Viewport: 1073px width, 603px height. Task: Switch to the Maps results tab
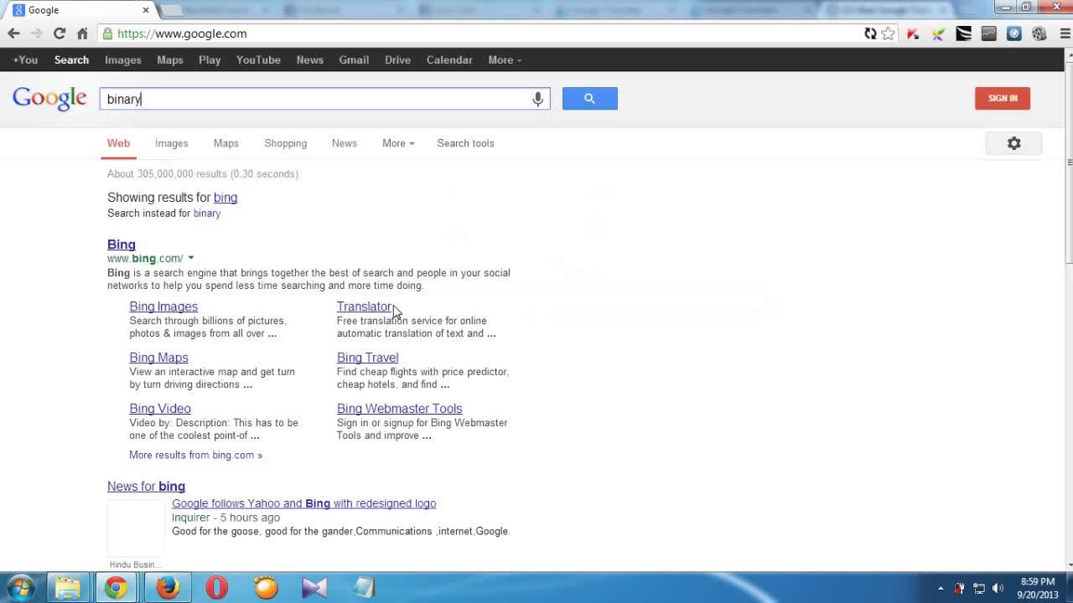pos(225,143)
